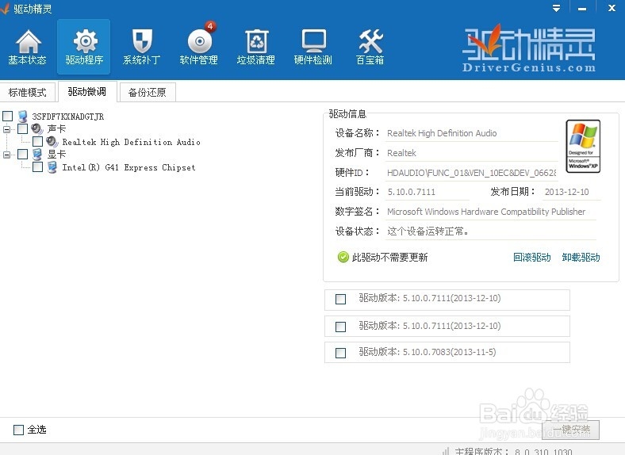Click the 卸载驱动 uninstall link
Viewport: 625px width, 455px height.
point(581,258)
